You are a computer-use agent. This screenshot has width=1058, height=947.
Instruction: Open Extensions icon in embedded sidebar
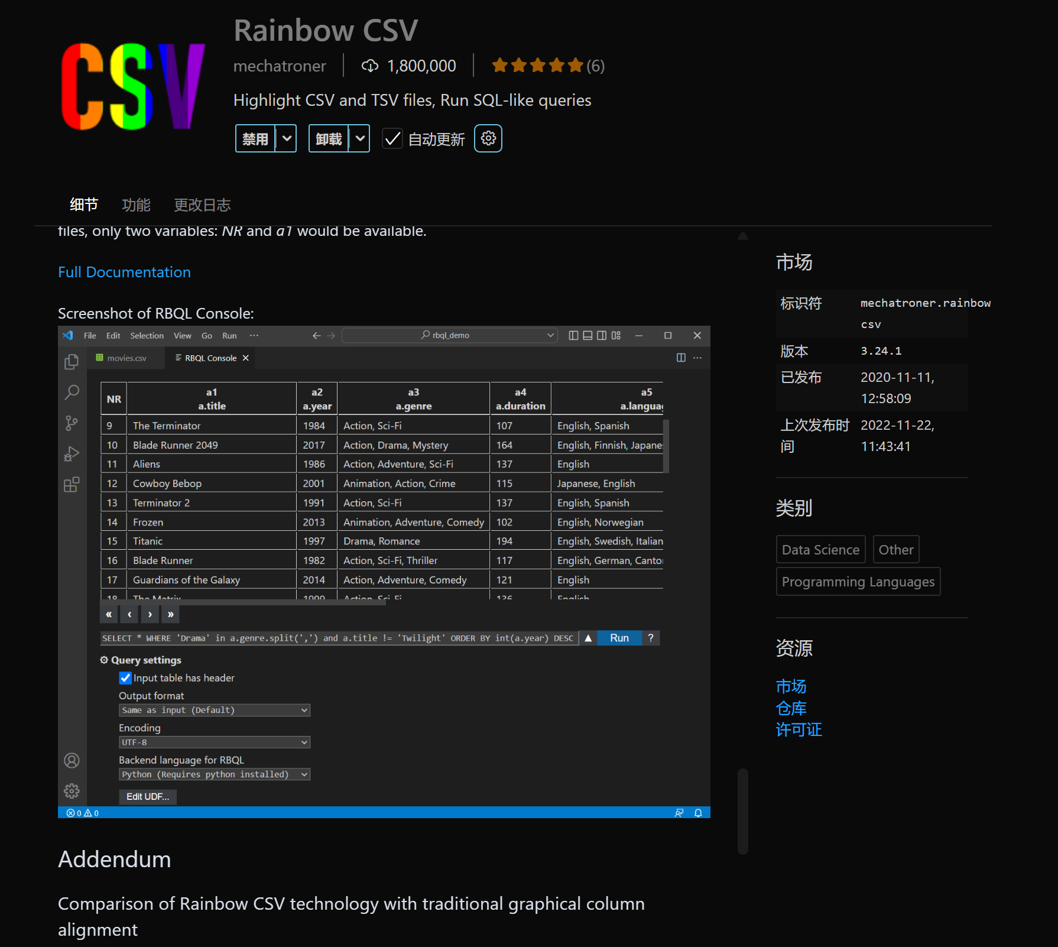tap(72, 485)
